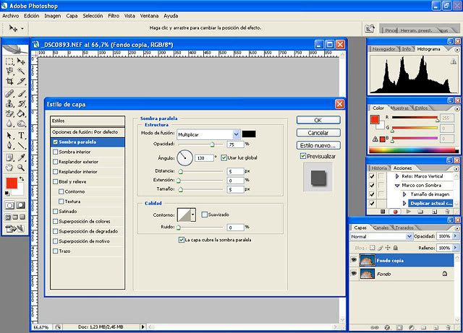The height and width of the screenshot is (333, 463).
Task: Click the layer style icon in Capas panel
Action: point(387,327)
